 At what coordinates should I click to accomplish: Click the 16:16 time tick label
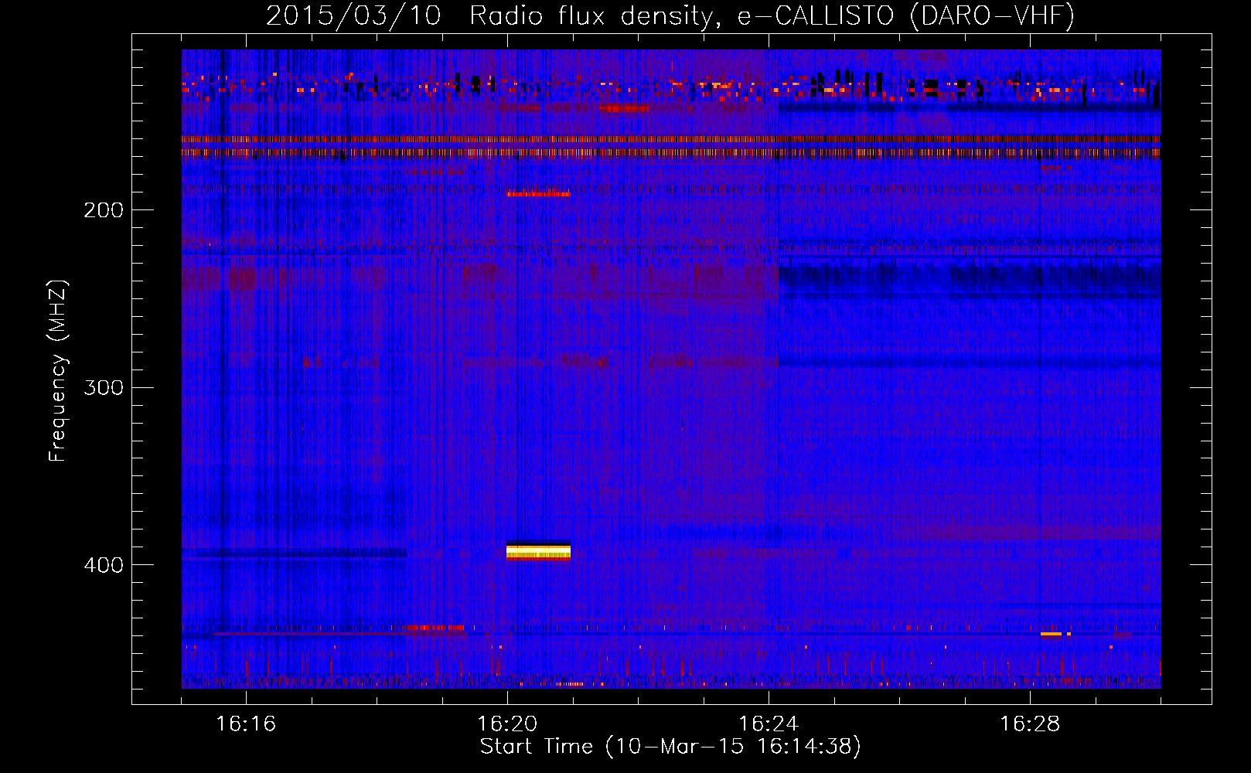tap(246, 724)
